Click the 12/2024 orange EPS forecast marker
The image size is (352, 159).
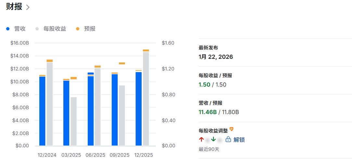pyautogui.click(x=50, y=61)
